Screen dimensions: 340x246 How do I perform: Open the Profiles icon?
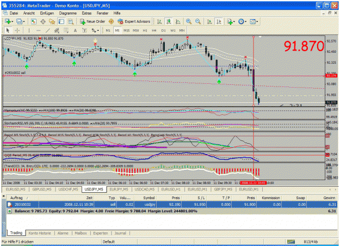coord(19,21)
